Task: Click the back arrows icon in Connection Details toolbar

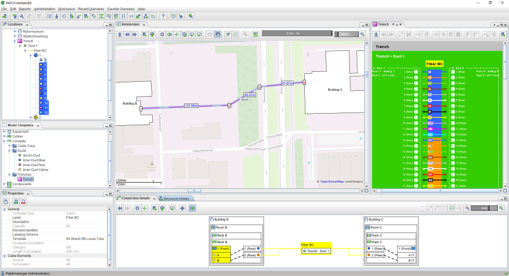Action: 120,208
